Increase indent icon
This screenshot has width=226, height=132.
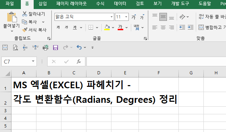pyautogui.click(x=191, y=27)
